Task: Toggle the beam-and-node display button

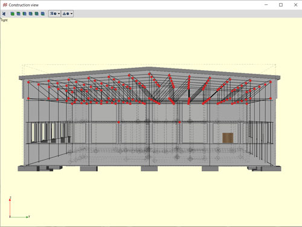Action: (x=53, y=14)
